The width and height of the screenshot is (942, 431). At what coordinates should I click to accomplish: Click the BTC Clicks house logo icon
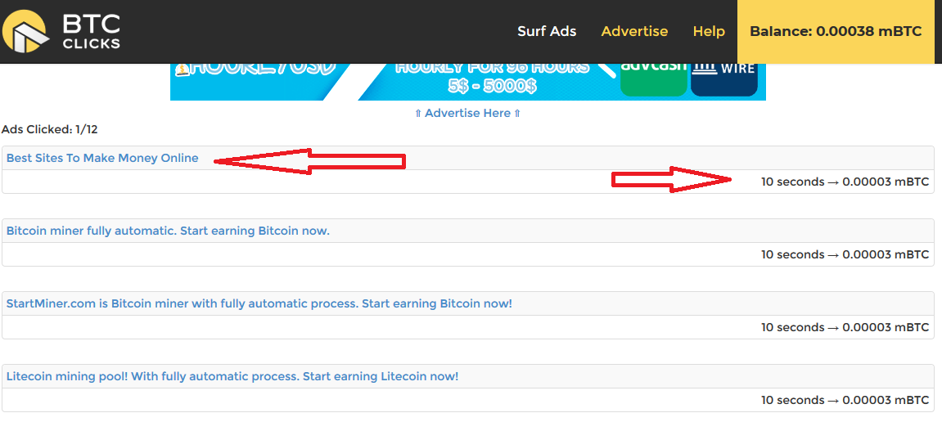point(25,31)
